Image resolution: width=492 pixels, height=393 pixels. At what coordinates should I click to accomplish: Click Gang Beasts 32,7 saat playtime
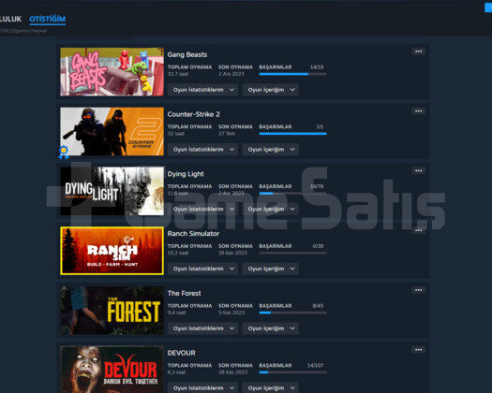[178, 74]
